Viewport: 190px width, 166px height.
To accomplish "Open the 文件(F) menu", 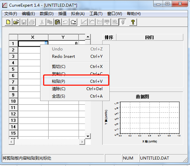I will (x=11, y=13).
